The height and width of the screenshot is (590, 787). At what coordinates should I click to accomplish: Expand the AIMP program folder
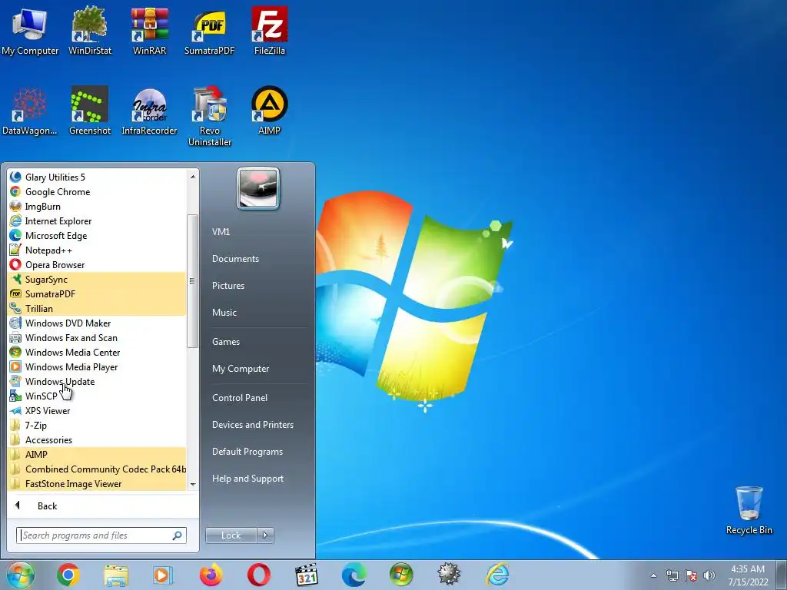[x=97, y=455]
